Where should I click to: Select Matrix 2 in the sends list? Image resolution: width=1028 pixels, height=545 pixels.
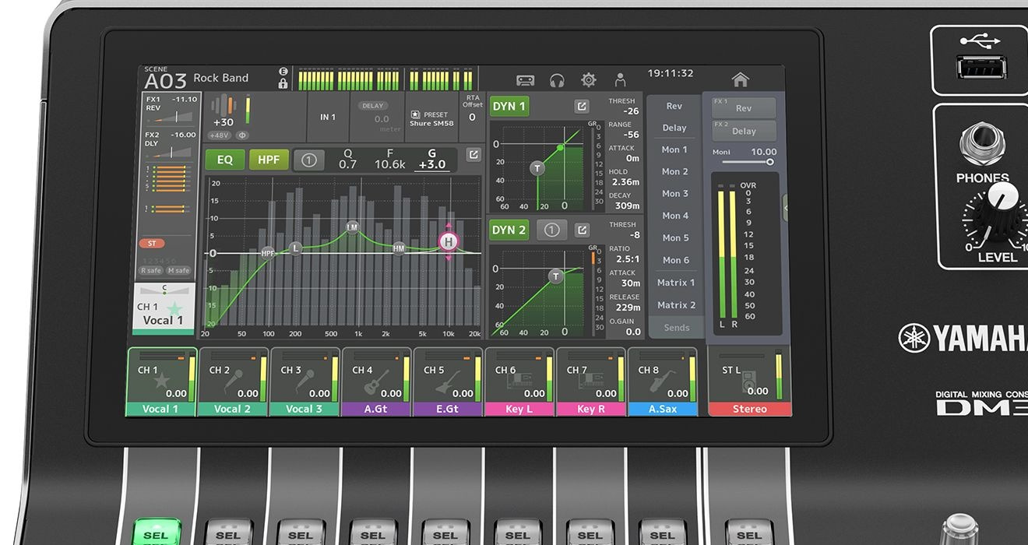674,305
